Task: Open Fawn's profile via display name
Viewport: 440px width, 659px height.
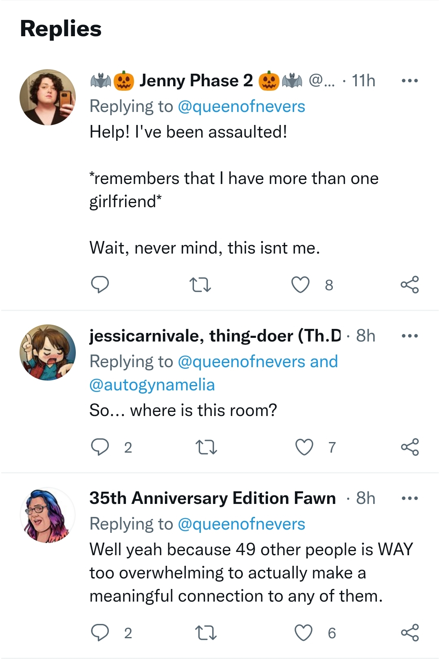Action: point(212,498)
